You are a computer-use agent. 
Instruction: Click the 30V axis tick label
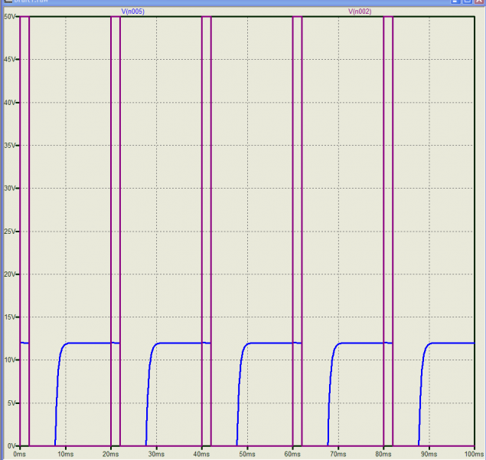pos(11,189)
